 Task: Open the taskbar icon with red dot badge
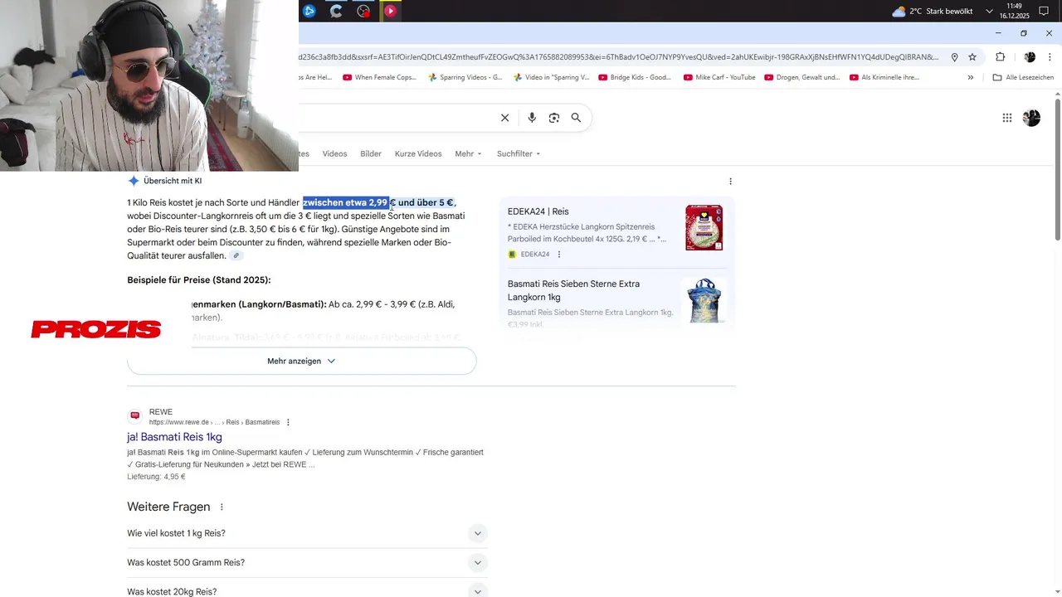point(363,11)
